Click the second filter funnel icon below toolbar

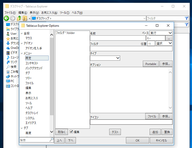pyautogui.click(x=186, y=24)
